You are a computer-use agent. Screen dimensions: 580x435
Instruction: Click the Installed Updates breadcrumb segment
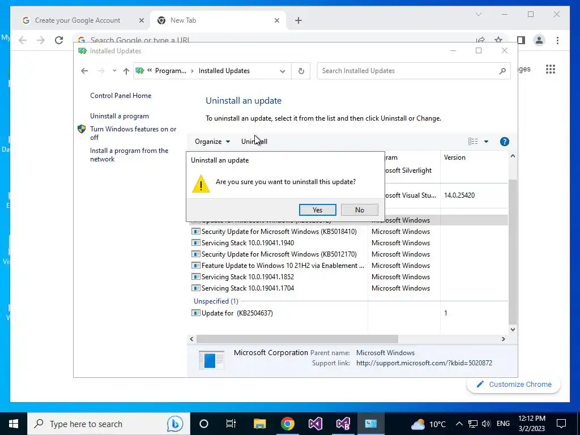[x=224, y=71]
